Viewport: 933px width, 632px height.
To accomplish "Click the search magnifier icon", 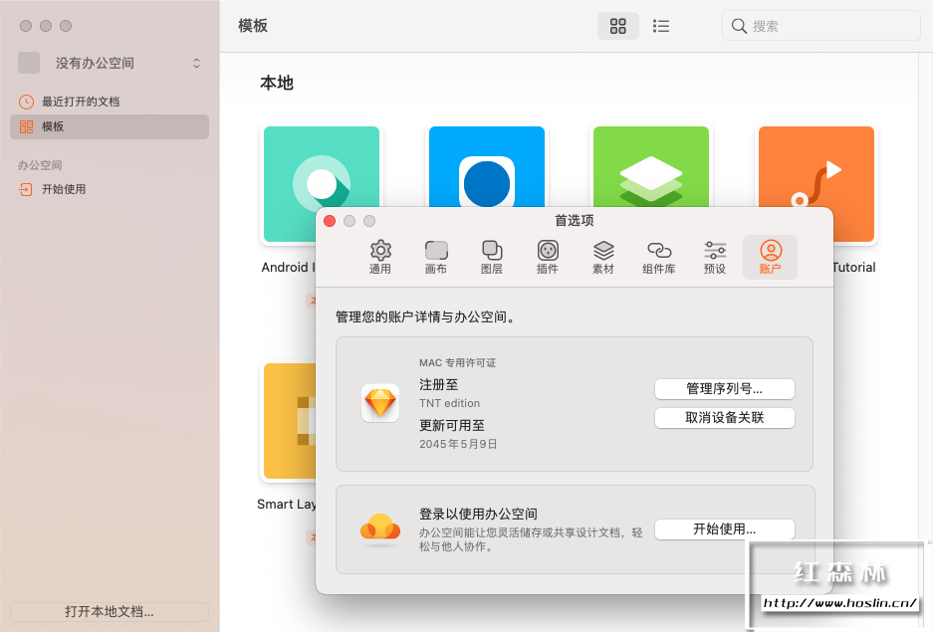I will coord(739,26).
